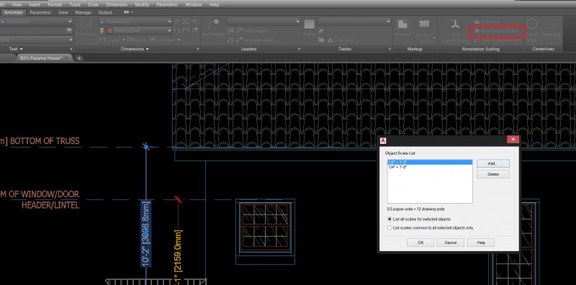Click the Centerline icon

click(550, 24)
